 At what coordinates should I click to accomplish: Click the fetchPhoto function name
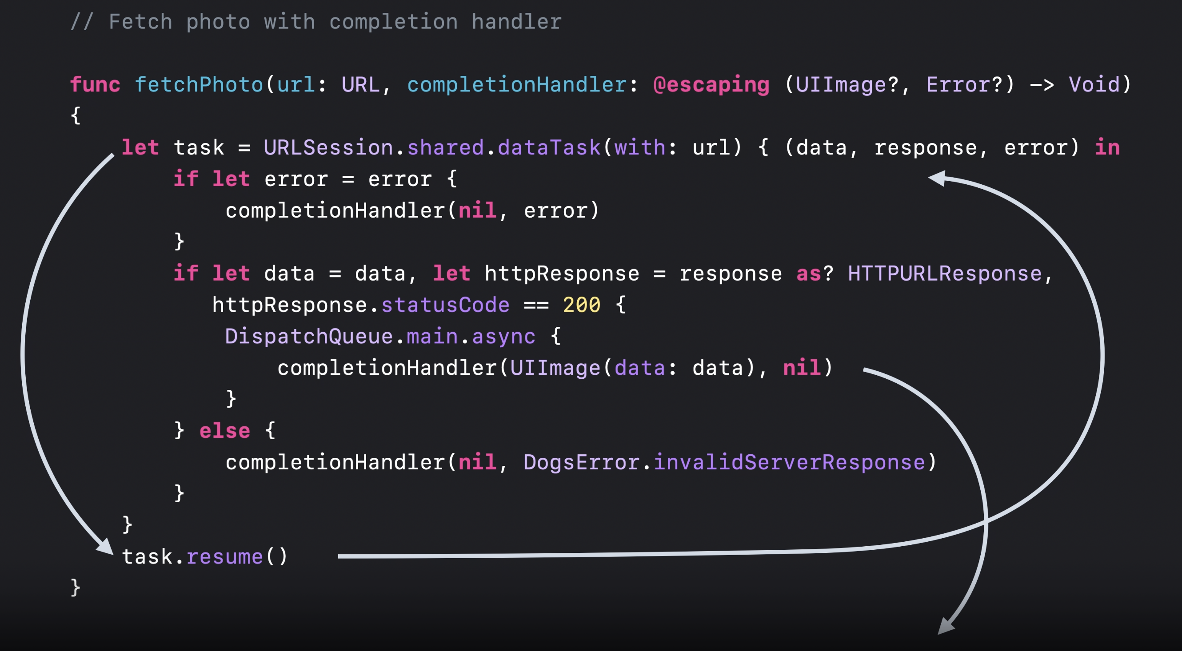199,85
